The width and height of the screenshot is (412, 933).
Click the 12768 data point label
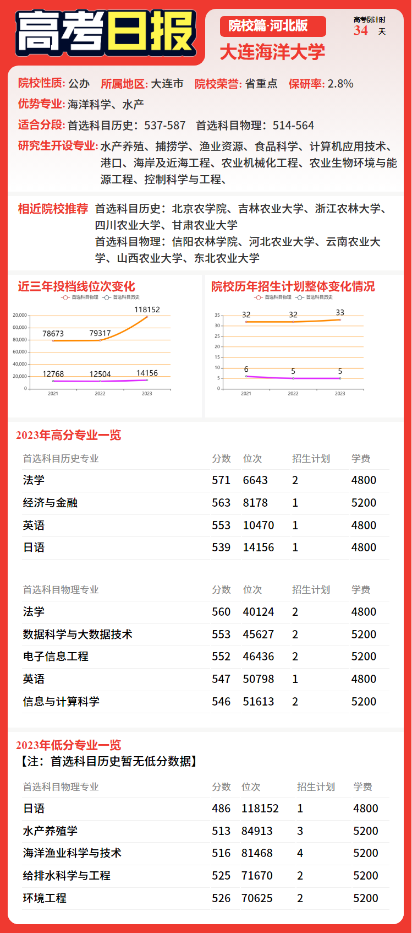coord(53,374)
